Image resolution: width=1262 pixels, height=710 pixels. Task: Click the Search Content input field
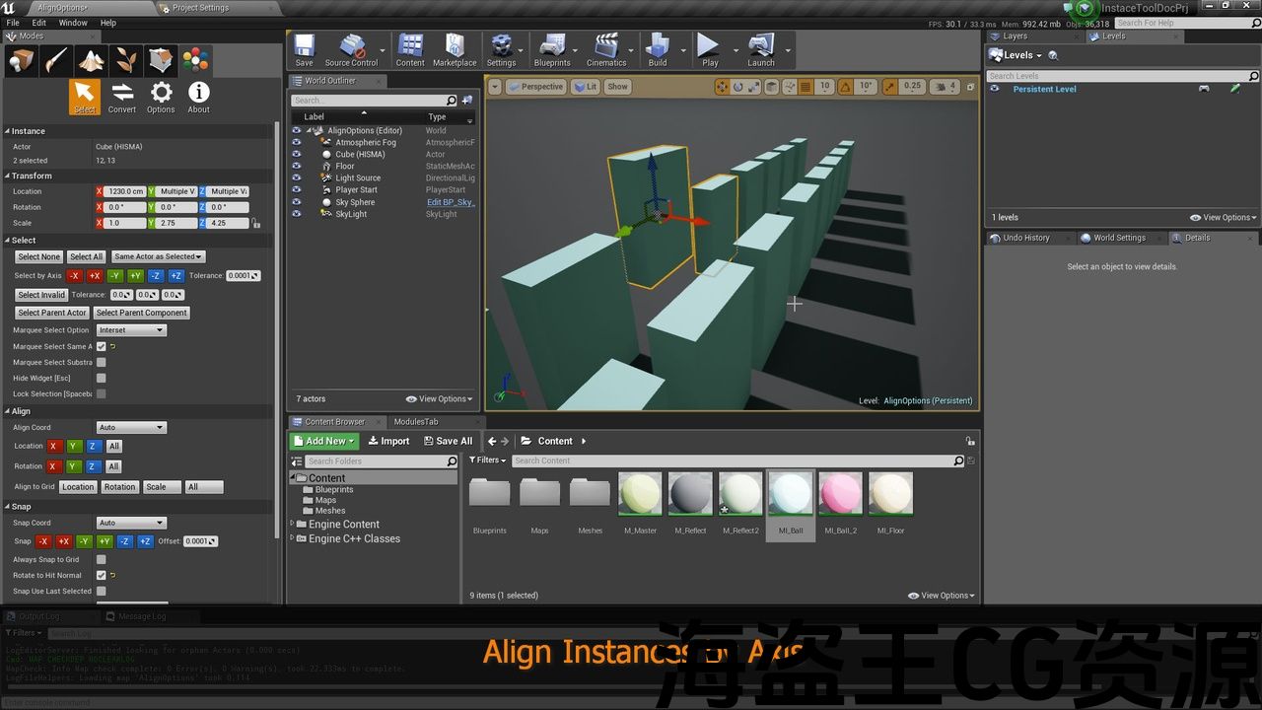tap(732, 461)
